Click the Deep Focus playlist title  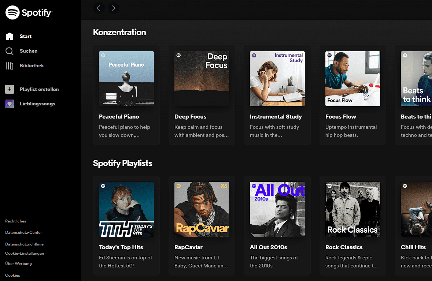(x=191, y=117)
